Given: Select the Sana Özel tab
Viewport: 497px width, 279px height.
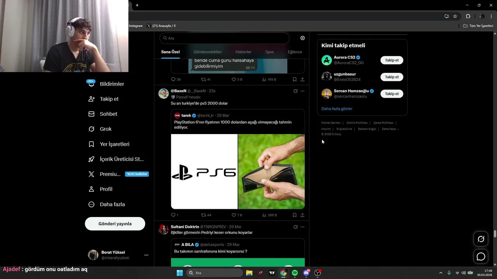Looking at the screenshot, I should click(x=170, y=52).
